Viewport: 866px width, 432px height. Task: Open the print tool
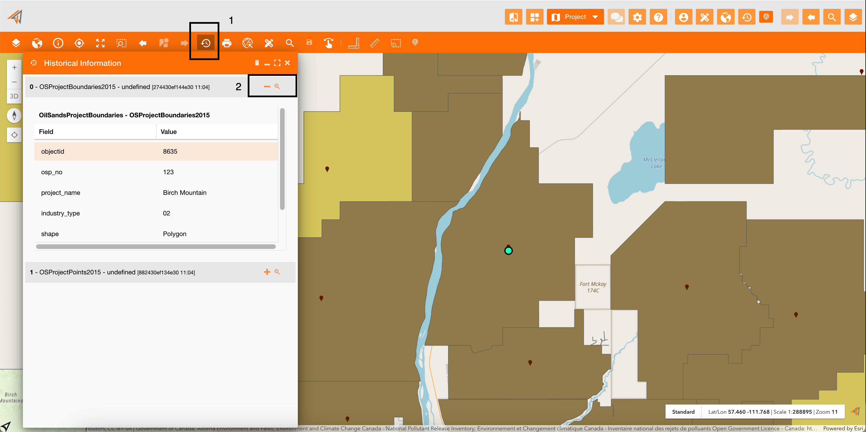[x=227, y=43]
